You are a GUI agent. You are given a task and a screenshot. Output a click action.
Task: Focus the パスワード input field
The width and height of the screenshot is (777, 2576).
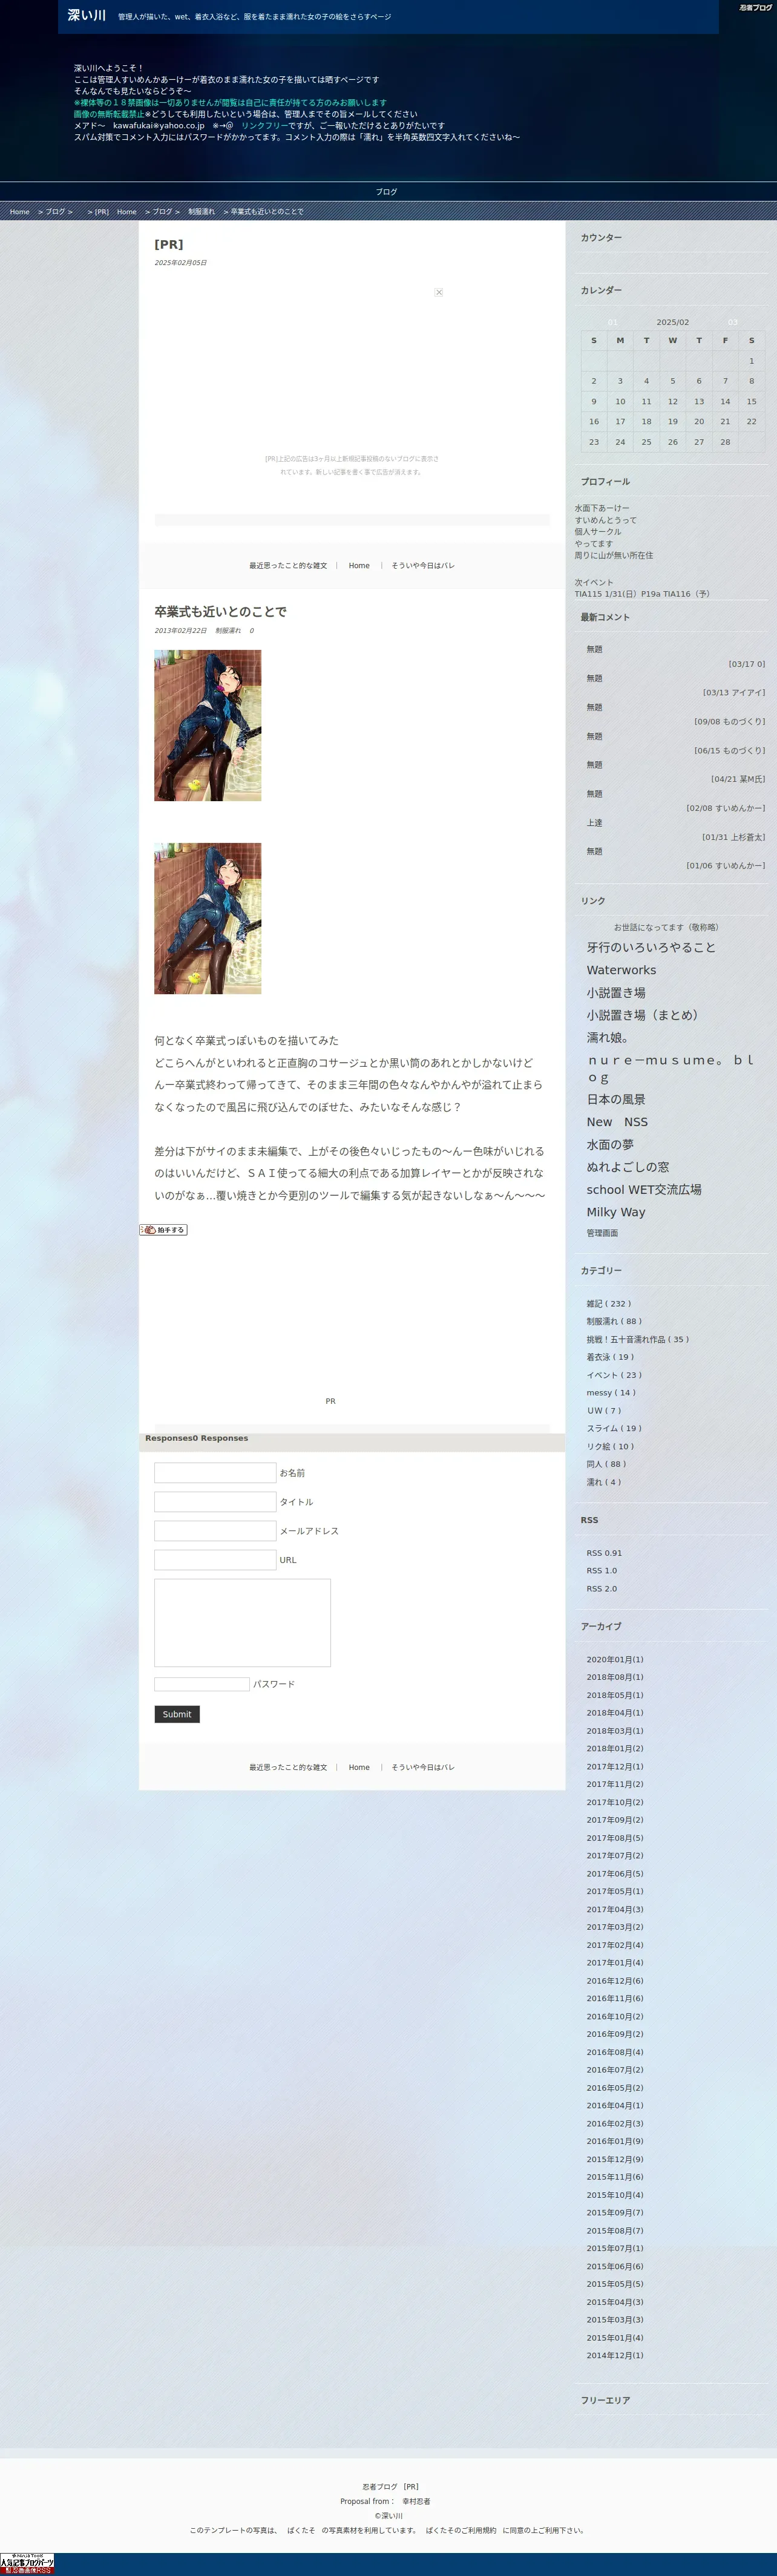(x=202, y=1684)
